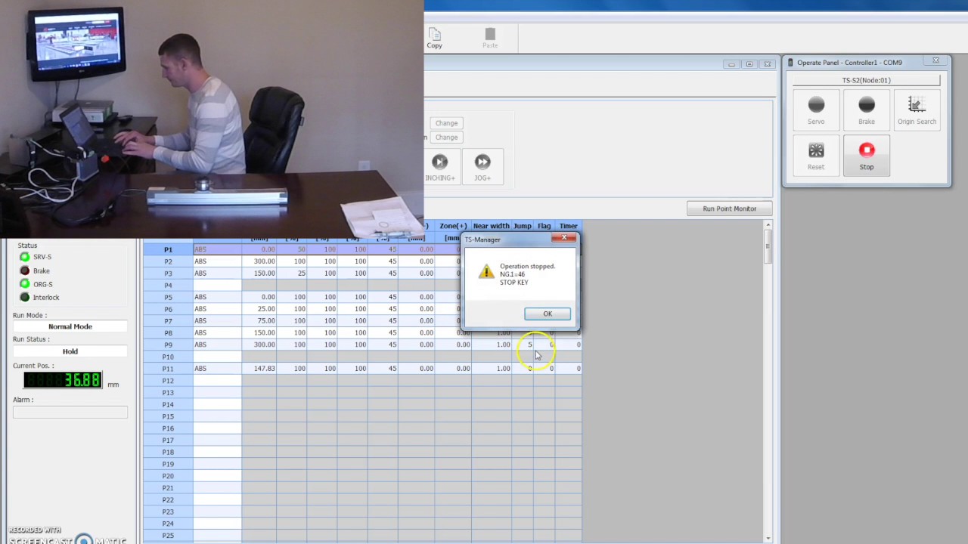Click the Near width column header

coord(492,226)
